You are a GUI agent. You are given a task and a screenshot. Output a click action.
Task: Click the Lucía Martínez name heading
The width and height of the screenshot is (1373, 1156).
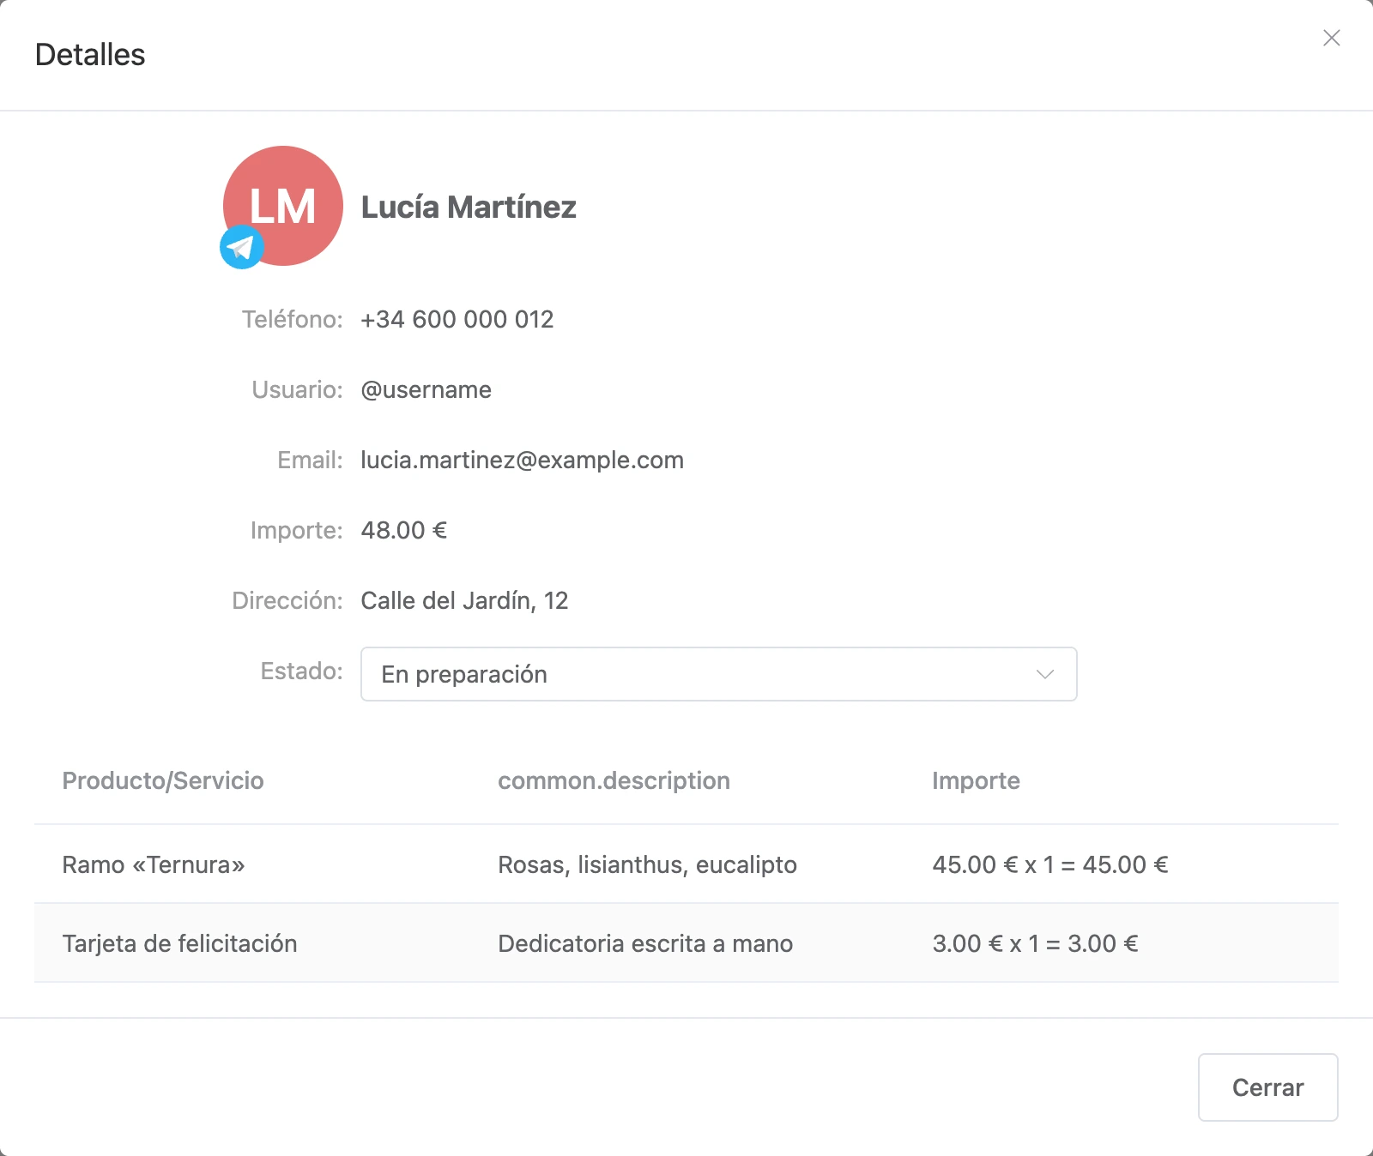coord(469,207)
